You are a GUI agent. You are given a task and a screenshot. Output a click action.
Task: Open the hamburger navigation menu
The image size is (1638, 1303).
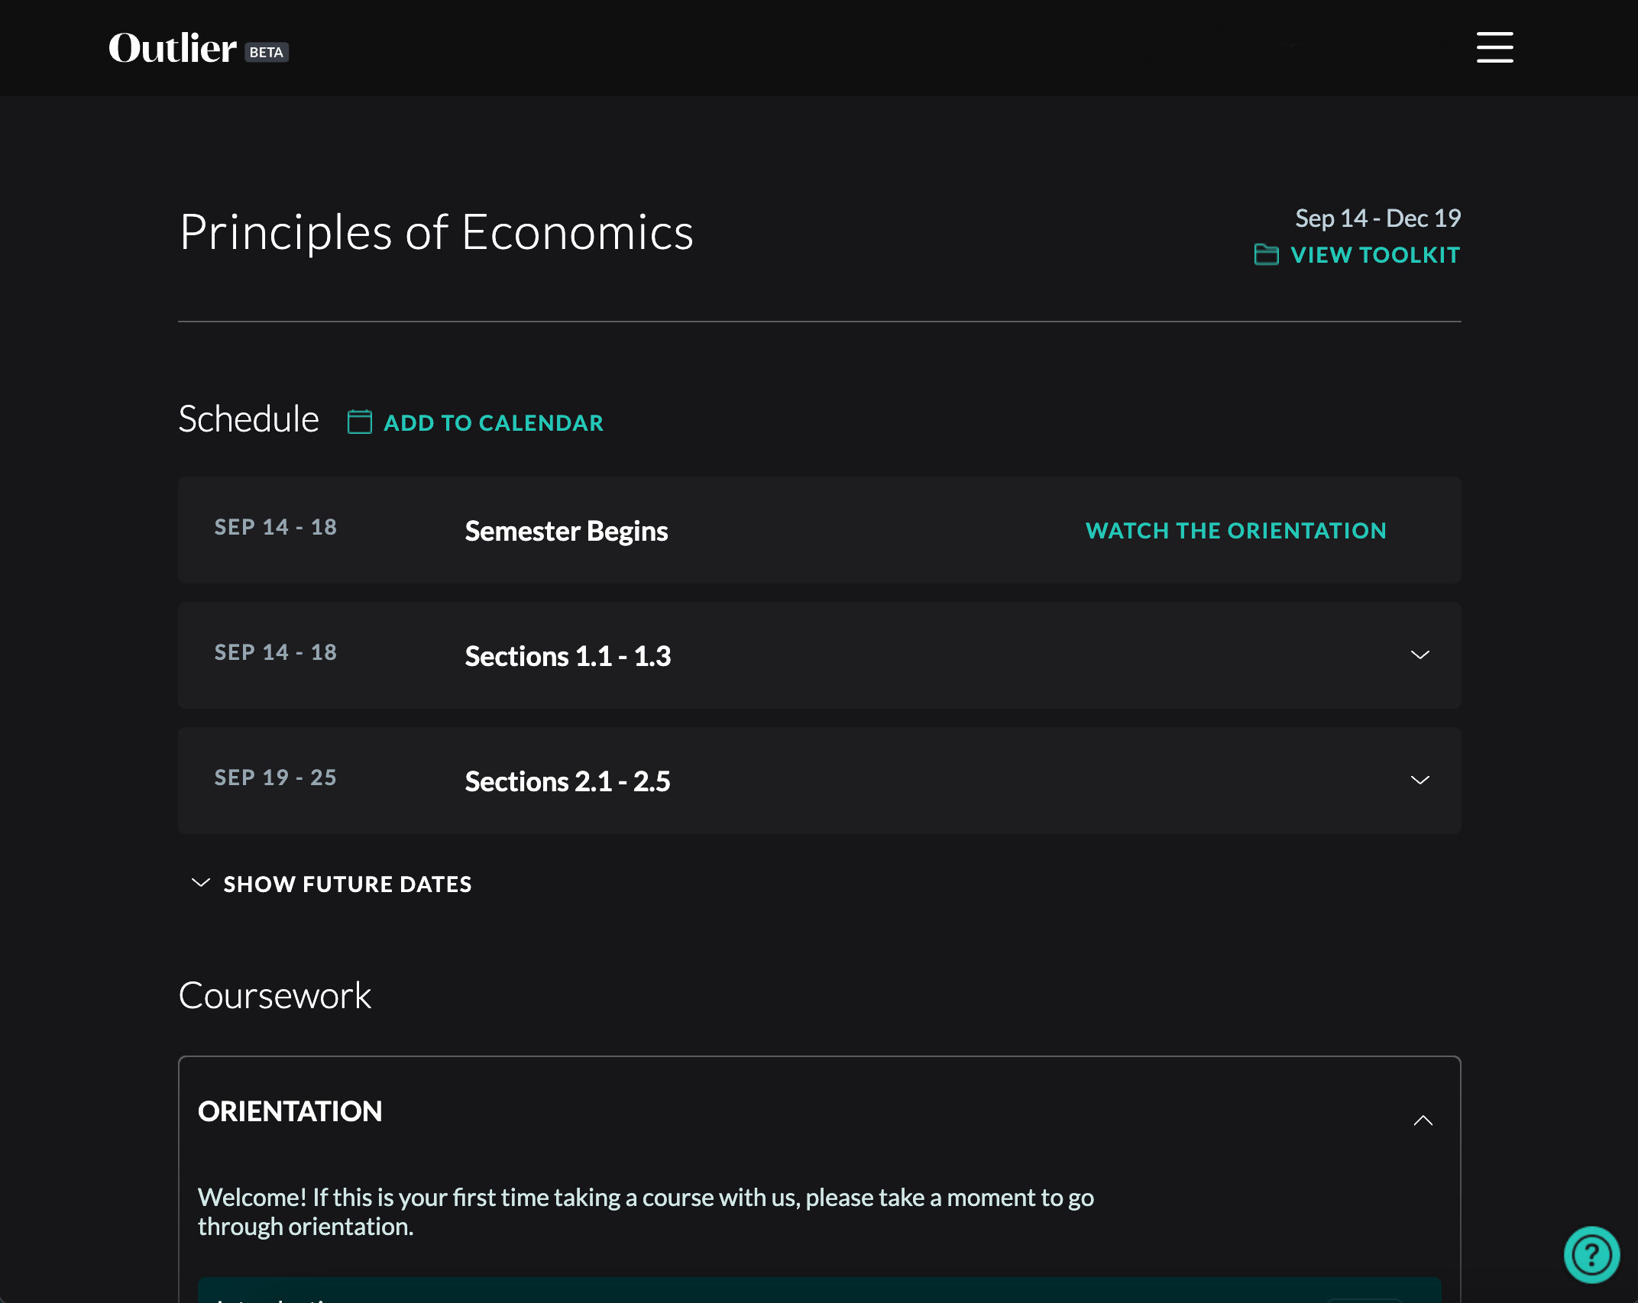(x=1494, y=47)
